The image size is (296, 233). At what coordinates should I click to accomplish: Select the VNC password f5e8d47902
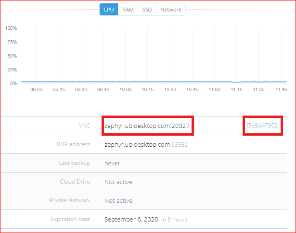[x=262, y=126]
